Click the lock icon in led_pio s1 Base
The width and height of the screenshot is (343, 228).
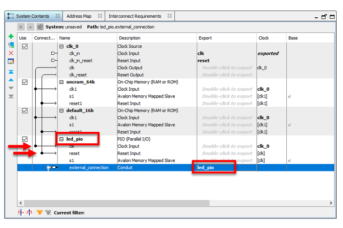289,161
